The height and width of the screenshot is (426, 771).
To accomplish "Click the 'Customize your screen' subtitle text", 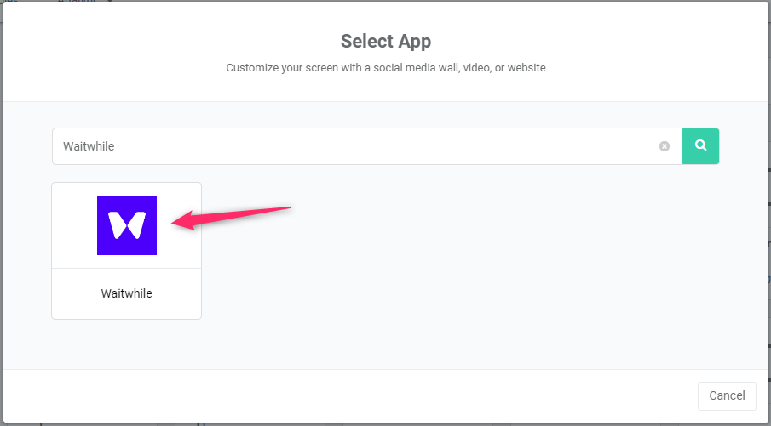I will coord(385,68).
